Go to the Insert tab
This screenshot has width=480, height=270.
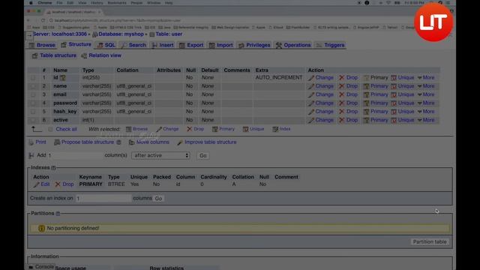pos(163,45)
